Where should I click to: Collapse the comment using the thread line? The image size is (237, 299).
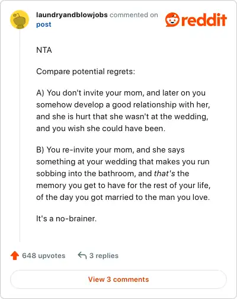point(20,135)
